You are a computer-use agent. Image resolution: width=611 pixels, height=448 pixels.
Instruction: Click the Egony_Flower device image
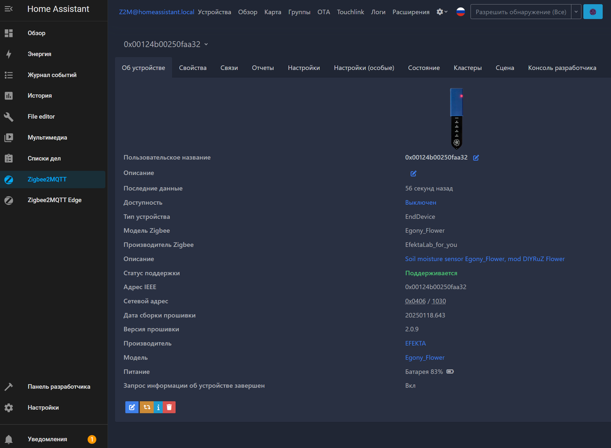coord(456,118)
